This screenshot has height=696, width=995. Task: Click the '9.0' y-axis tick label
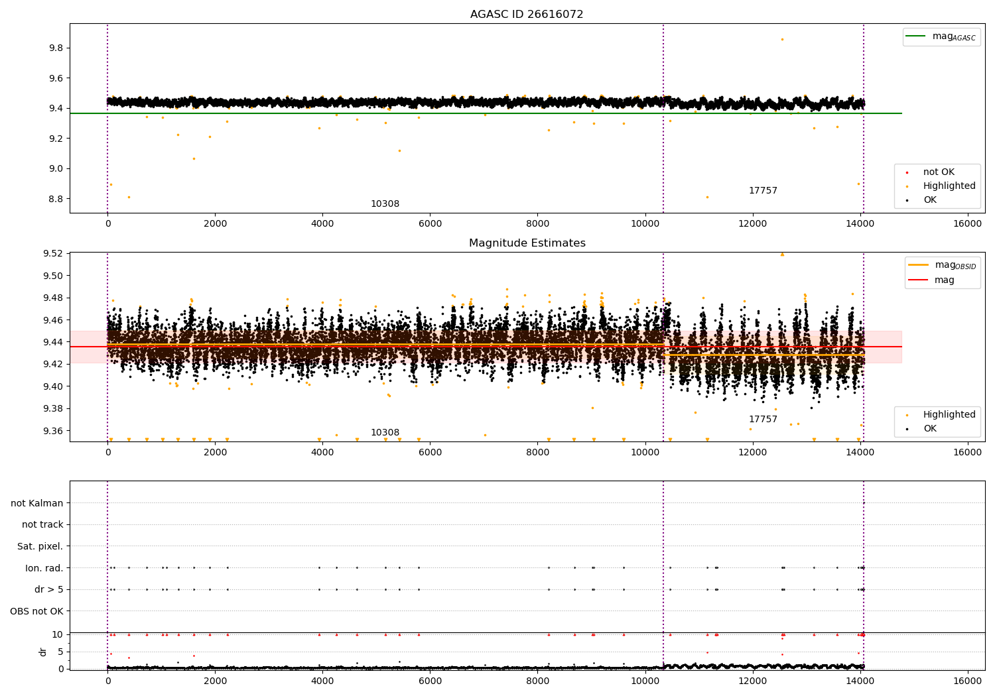coord(56,168)
